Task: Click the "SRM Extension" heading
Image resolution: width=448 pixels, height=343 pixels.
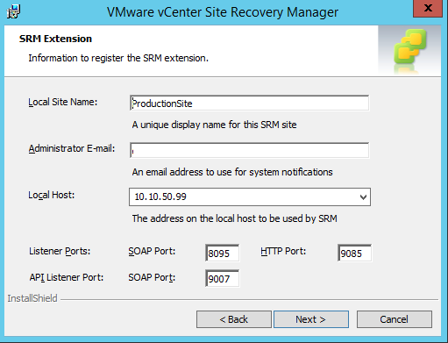Action: click(55, 39)
